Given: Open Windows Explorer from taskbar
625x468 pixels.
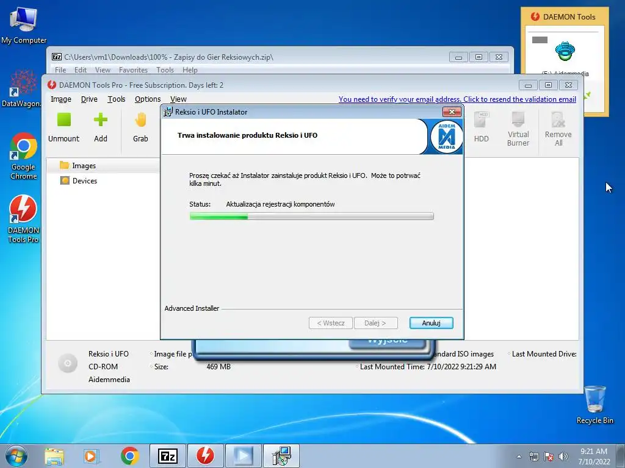Looking at the screenshot, I should (x=54, y=456).
